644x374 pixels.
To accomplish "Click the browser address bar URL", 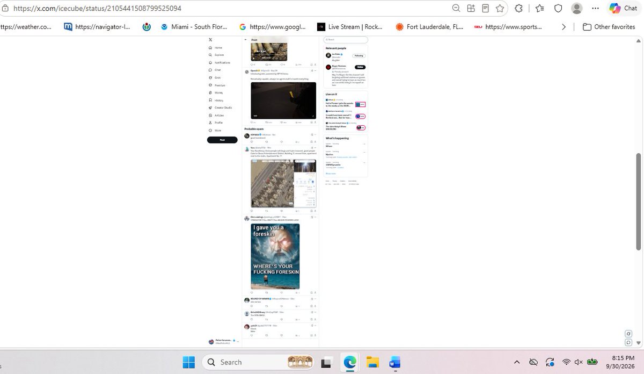I will (97, 8).
